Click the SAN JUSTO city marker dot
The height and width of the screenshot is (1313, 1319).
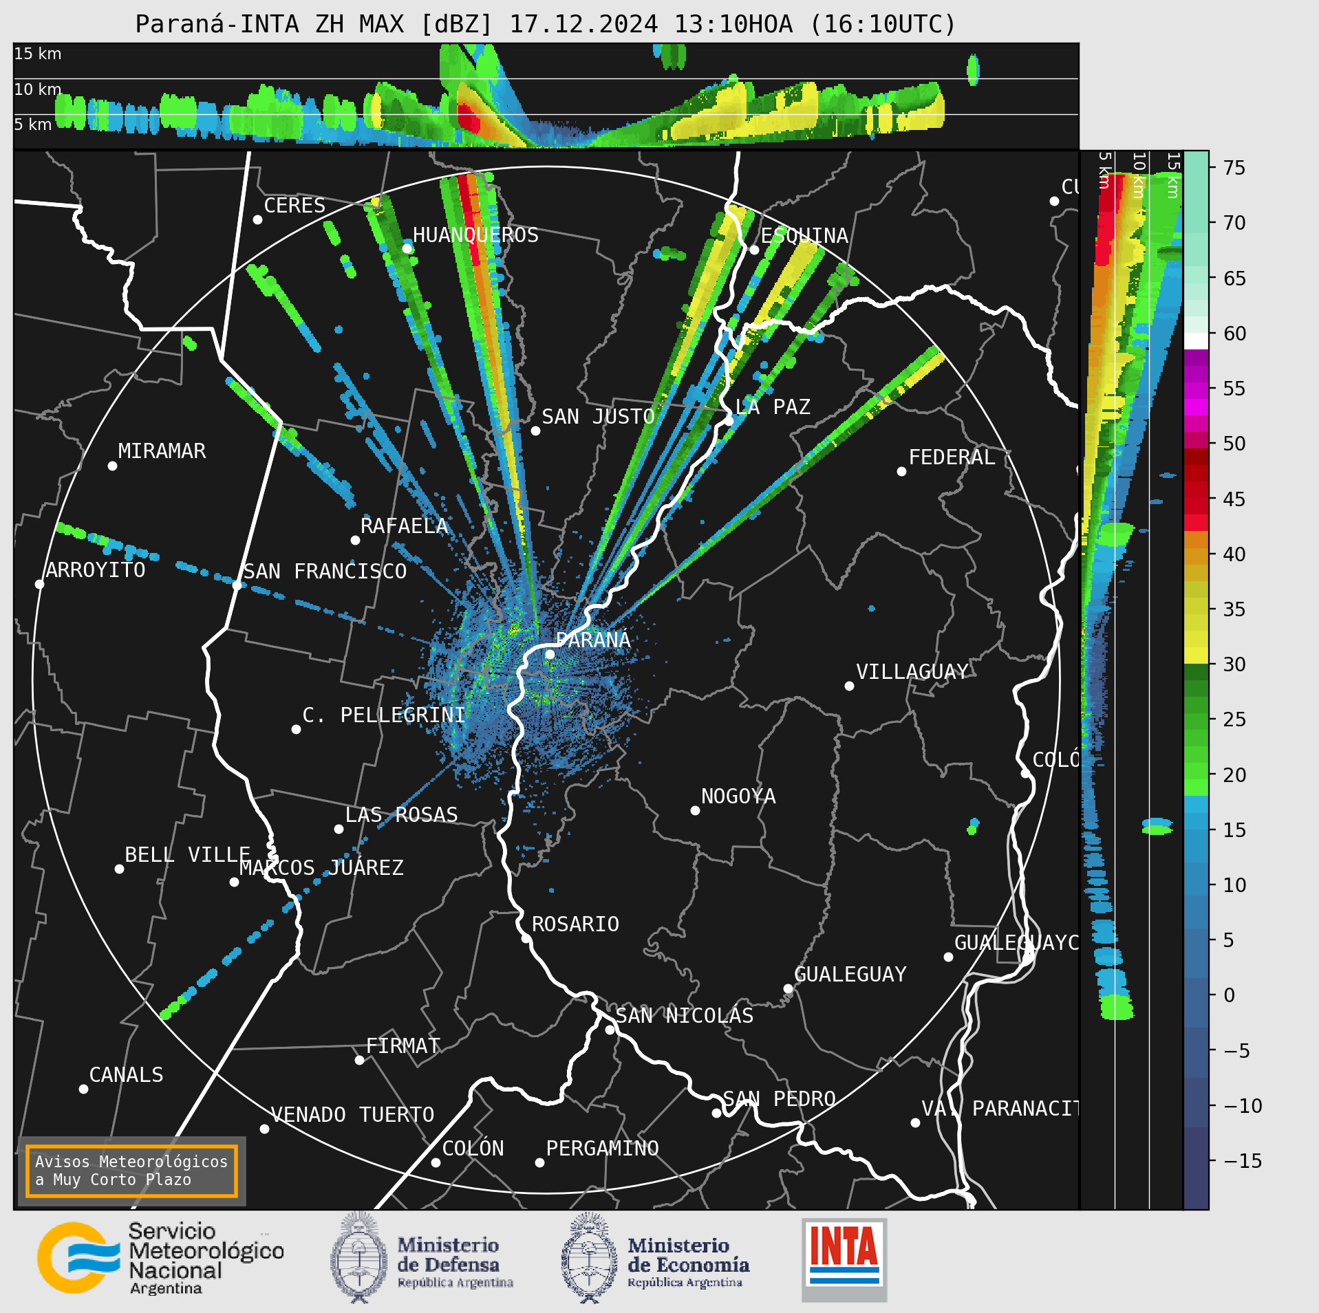[535, 431]
